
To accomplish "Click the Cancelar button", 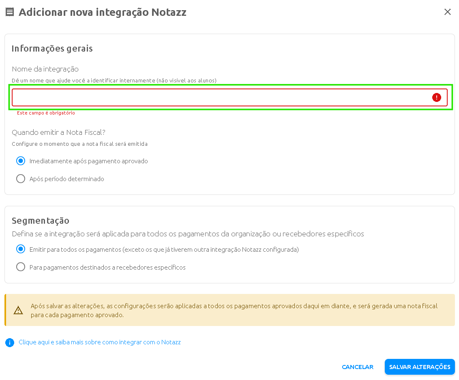I will pos(357,367).
